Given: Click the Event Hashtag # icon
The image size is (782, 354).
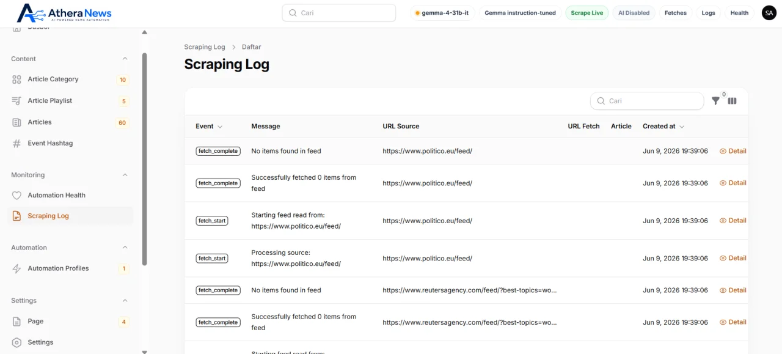Looking at the screenshot, I should 16,144.
